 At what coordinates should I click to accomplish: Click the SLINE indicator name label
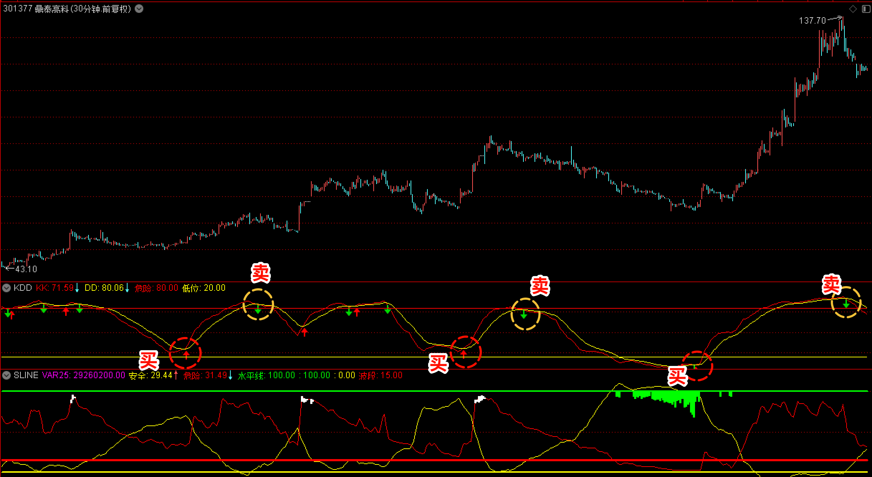26,375
